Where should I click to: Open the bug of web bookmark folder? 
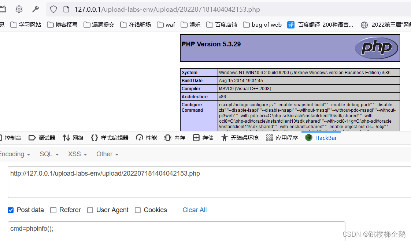click(262, 25)
